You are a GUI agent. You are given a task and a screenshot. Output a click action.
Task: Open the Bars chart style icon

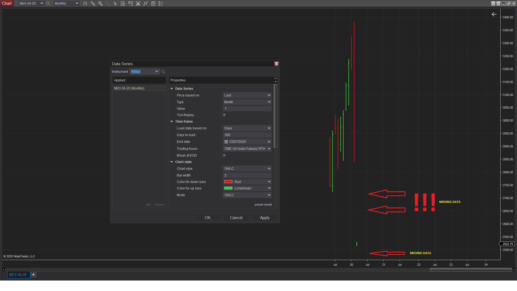[85, 4]
